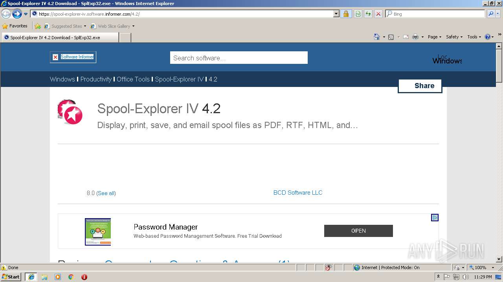Open the Help question mark menu
This screenshot has width=503, height=282.
pyautogui.click(x=489, y=37)
